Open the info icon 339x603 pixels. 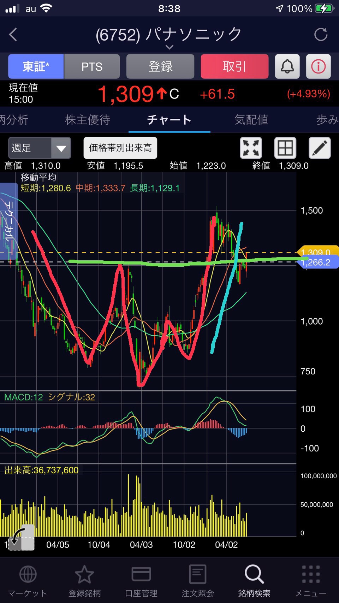point(319,66)
